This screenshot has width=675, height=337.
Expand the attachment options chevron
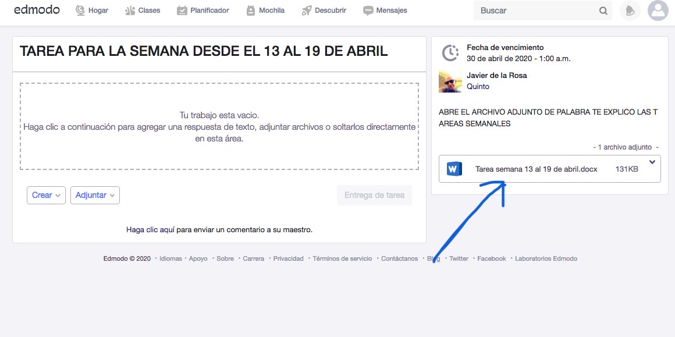[652, 162]
